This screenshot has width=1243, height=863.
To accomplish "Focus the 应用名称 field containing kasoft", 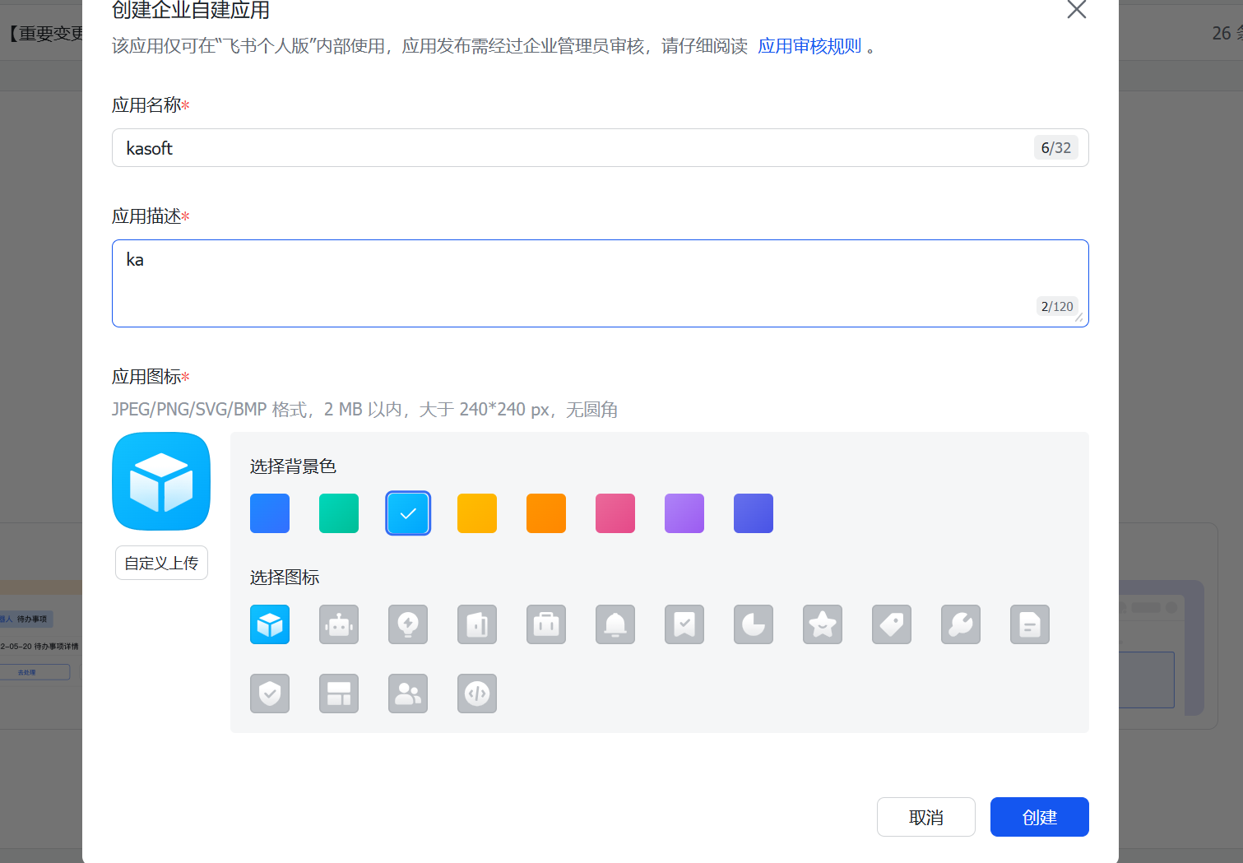I will 576,148.
